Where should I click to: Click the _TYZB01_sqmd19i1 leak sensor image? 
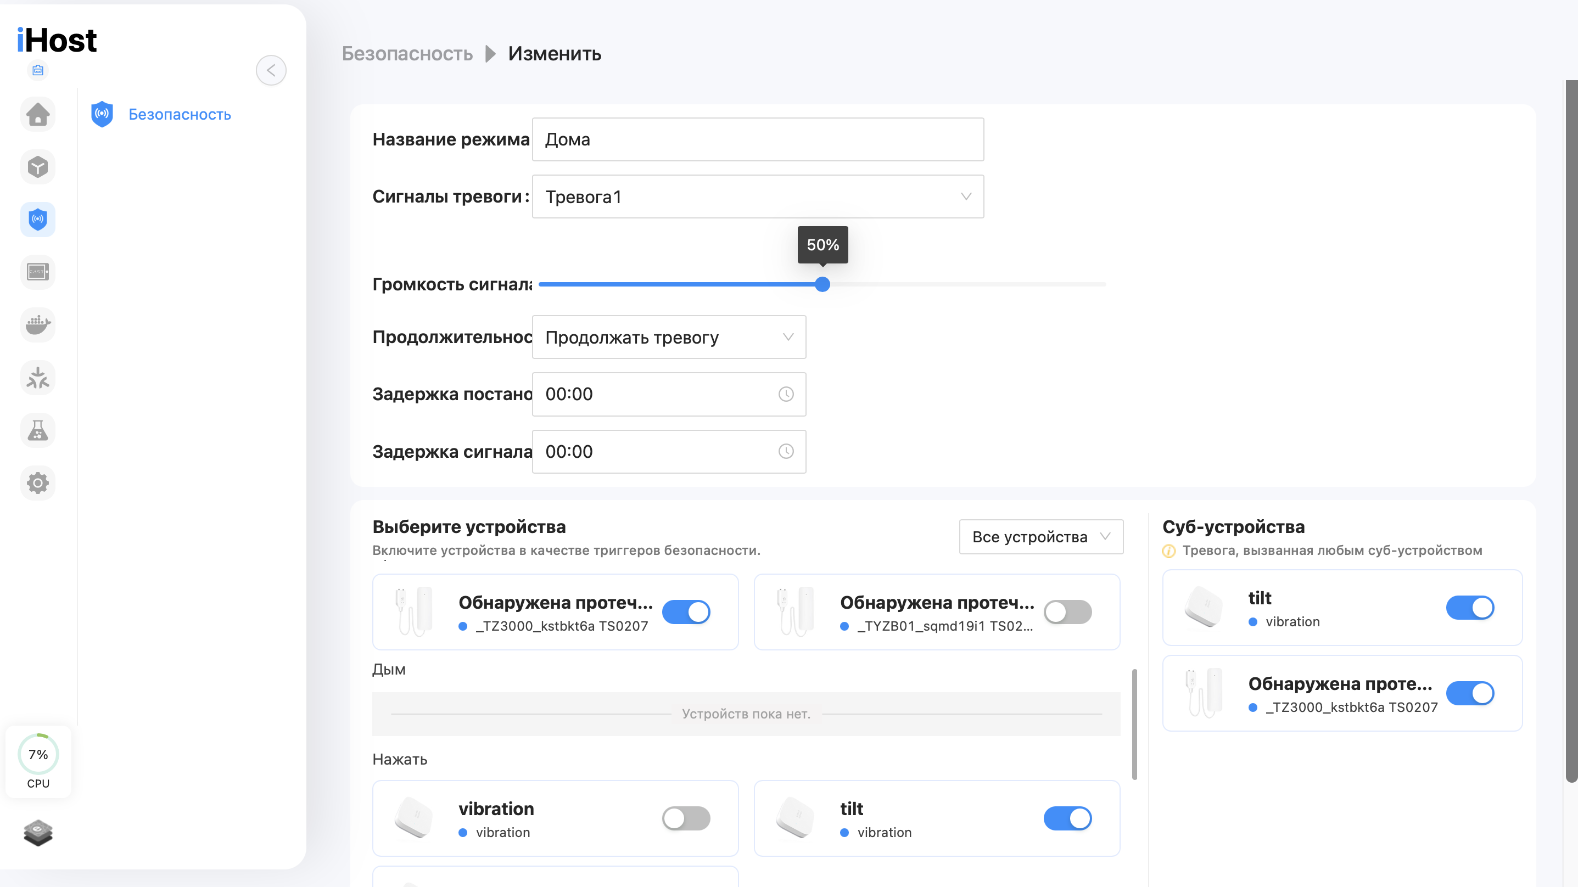click(x=795, y=611)
